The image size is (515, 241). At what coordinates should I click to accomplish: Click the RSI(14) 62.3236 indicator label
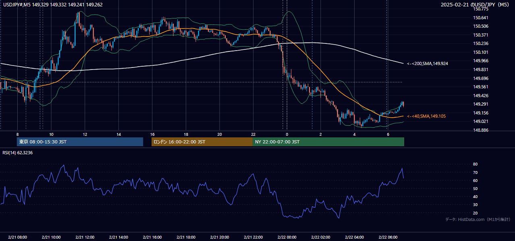[17, 153]
